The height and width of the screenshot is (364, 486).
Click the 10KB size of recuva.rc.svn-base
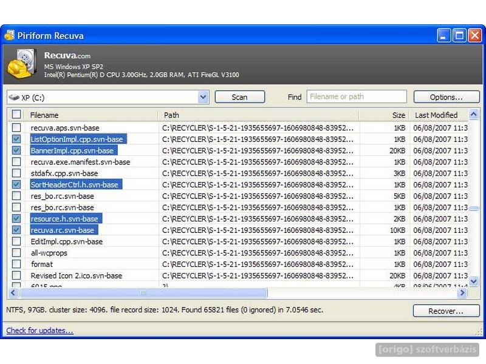(x=397, y=231)
